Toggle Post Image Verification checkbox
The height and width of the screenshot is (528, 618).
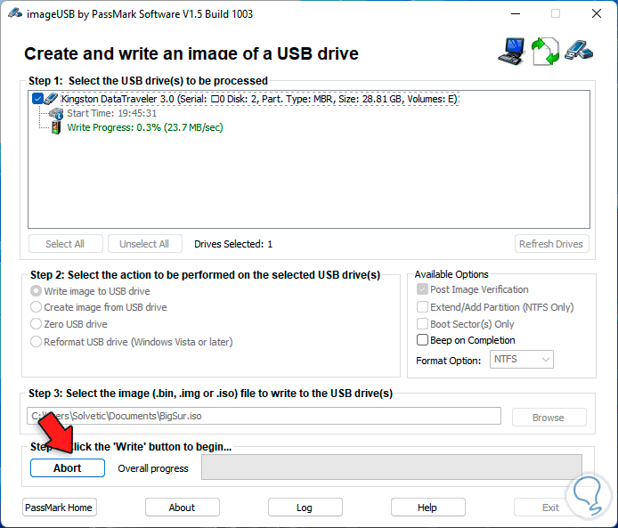tap(422, 289)
